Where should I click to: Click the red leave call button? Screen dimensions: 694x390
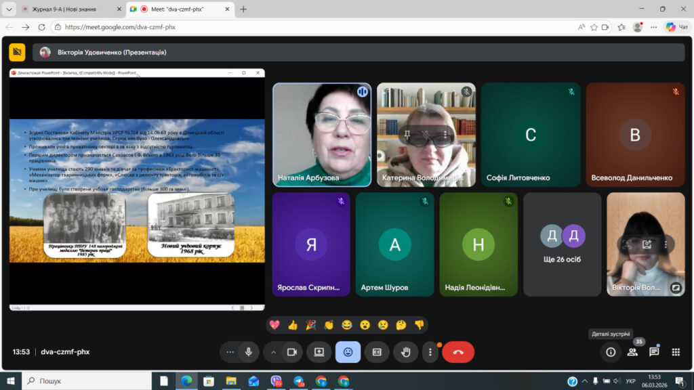pyautogui.click(x=458, y=352)
